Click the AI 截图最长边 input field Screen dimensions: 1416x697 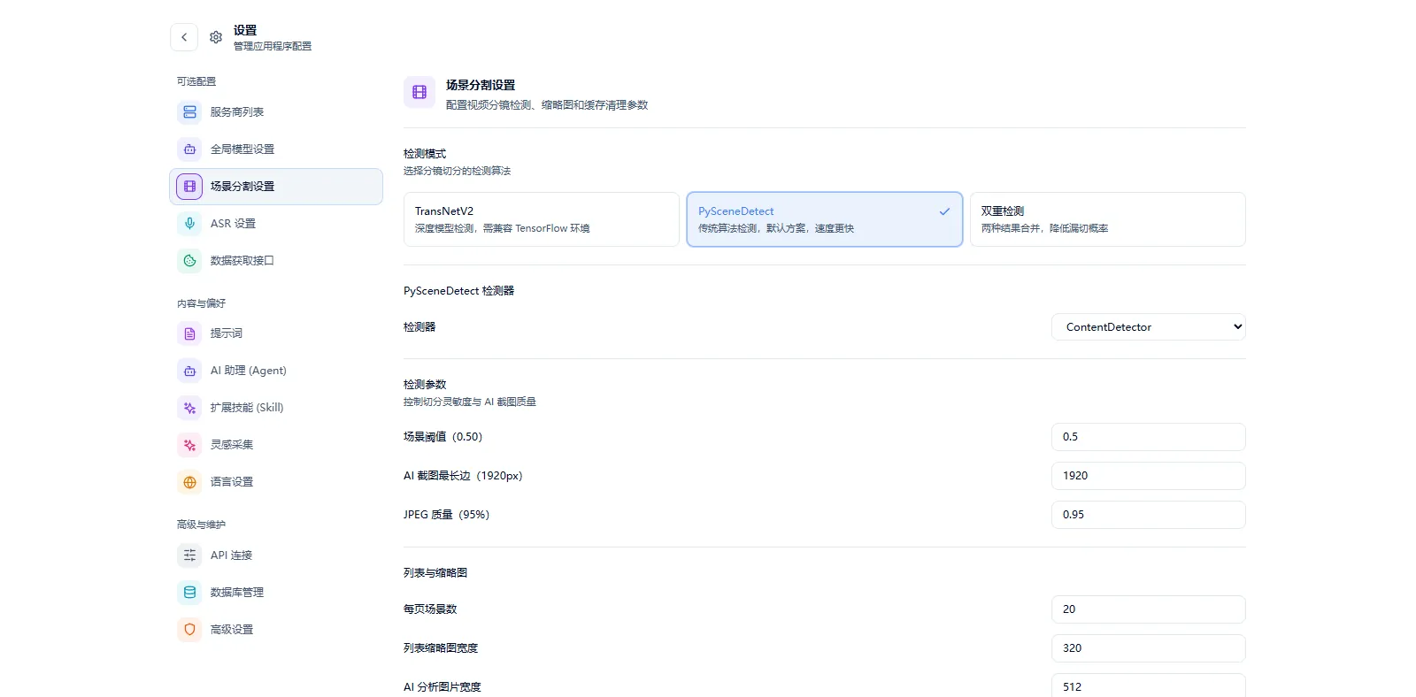(1149, 476)
